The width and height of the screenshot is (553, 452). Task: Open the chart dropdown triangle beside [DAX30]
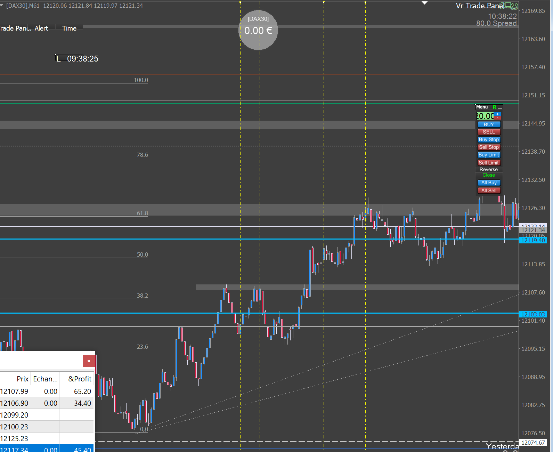point(2,5)
